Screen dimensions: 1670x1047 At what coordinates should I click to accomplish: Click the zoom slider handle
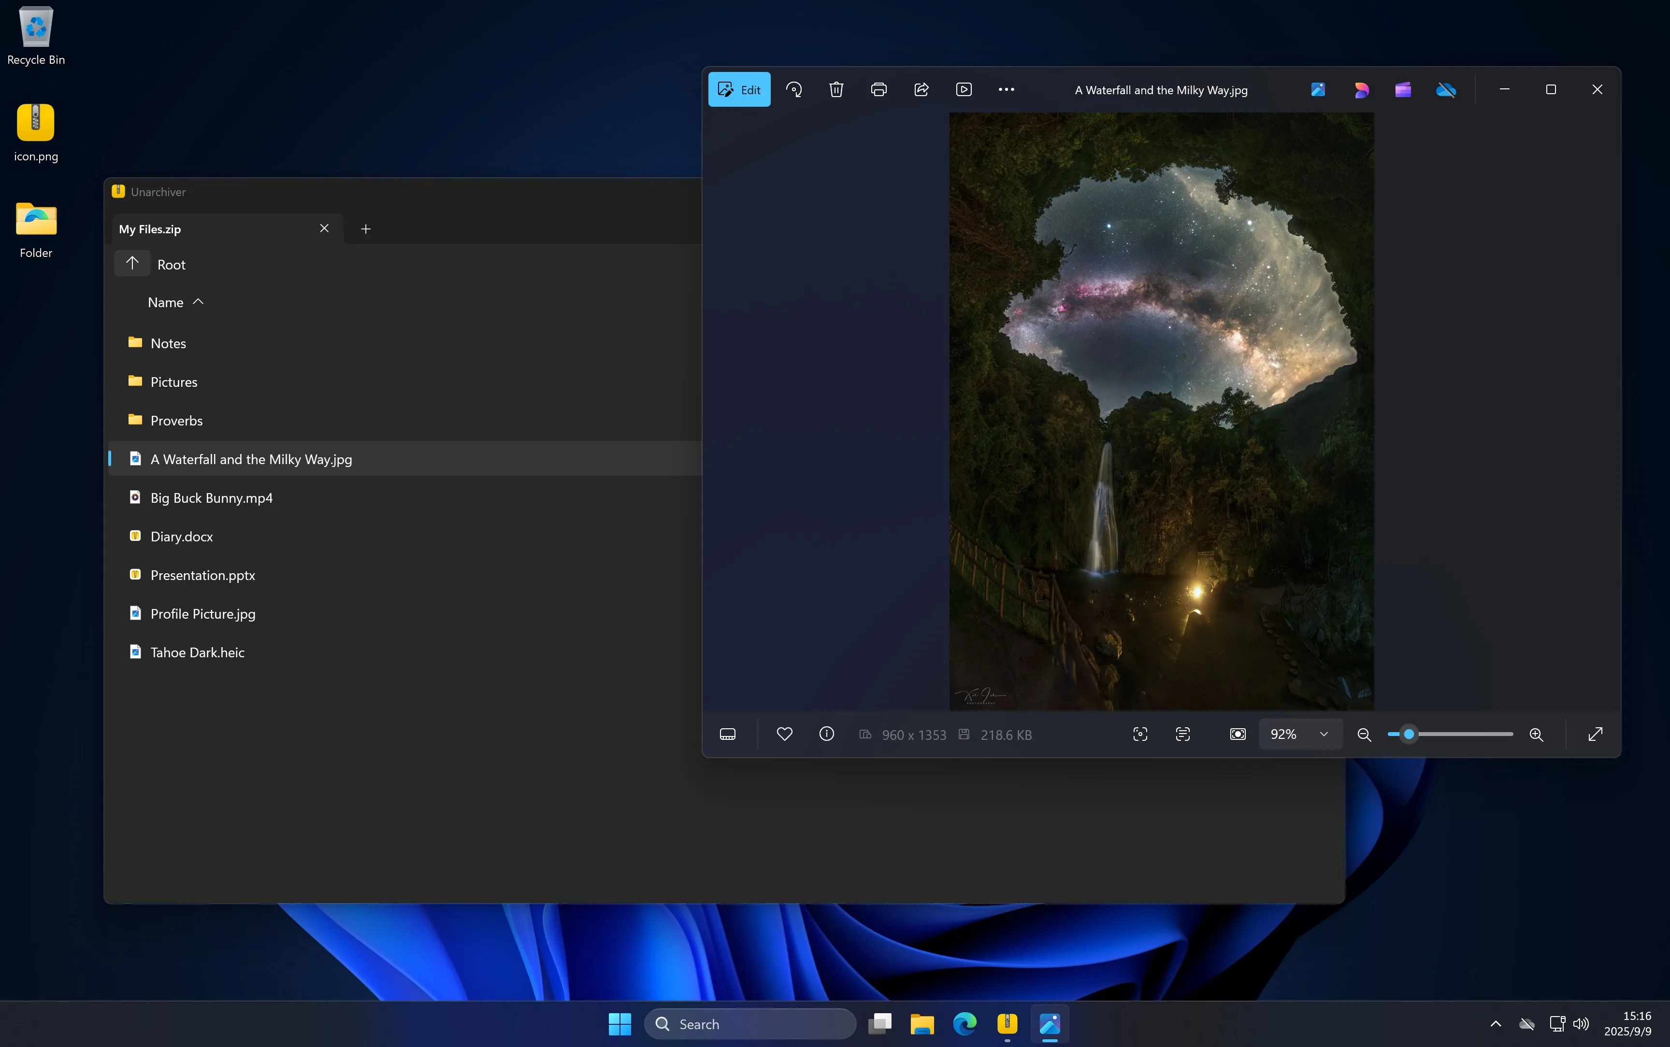(x=1409, y=734)
